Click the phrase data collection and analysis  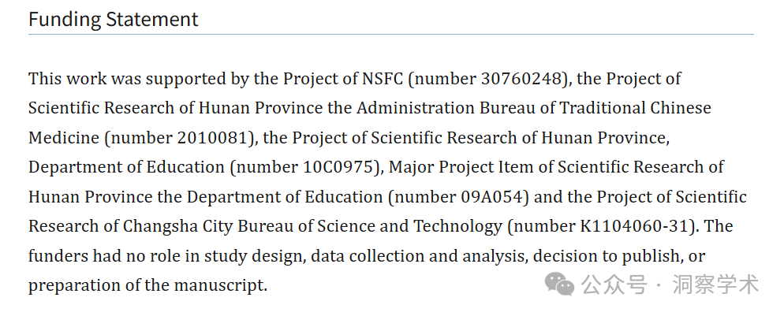click(x=419, y=256)
